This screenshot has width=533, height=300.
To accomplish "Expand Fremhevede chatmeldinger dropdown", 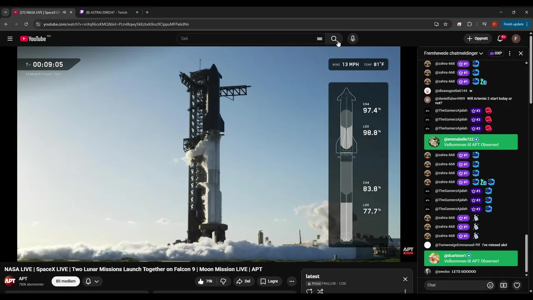I will coord(453,53).
